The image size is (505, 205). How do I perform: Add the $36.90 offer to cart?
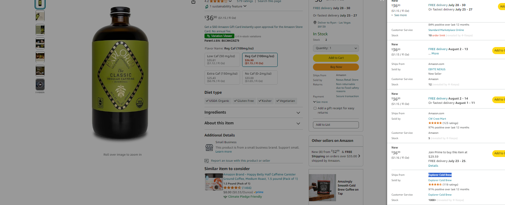501,7
